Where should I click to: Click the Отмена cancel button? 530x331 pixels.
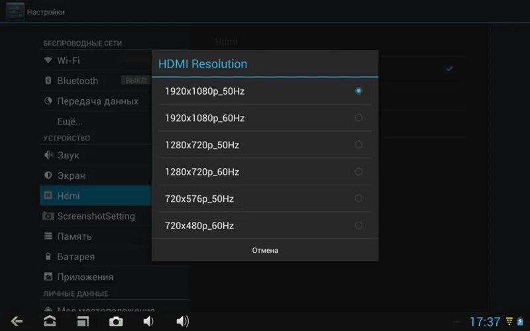point(265,250)
